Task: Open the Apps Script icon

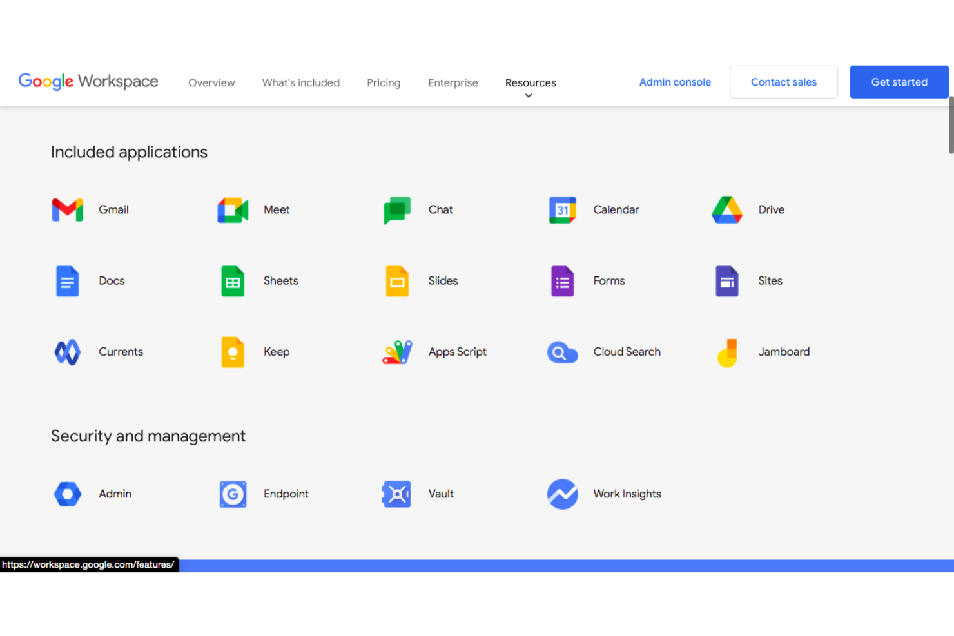Action: click(x=397, y=352)
